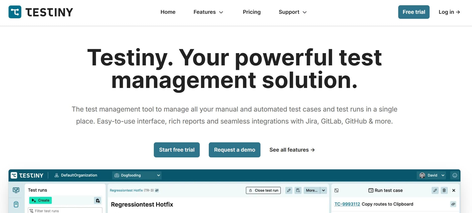
Task: Open the Home page
Action: click(168, 12)
